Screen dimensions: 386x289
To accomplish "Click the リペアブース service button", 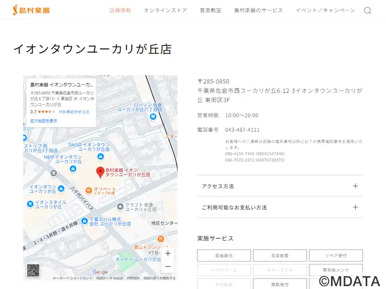I will pyautogui.click(x=224, y=270).
